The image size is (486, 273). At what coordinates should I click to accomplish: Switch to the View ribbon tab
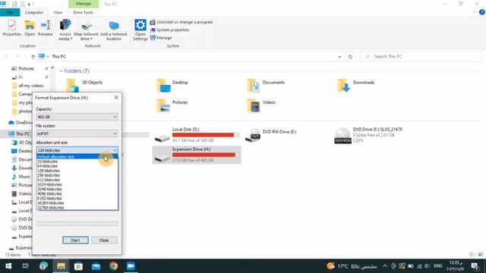(58, 12)
